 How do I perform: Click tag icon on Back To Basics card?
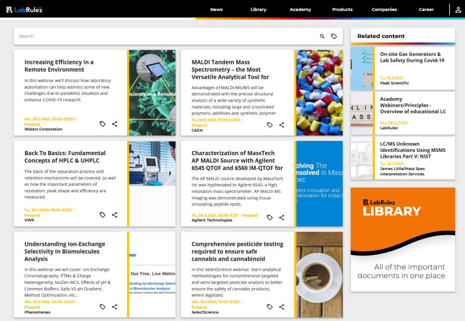[103, 215]
